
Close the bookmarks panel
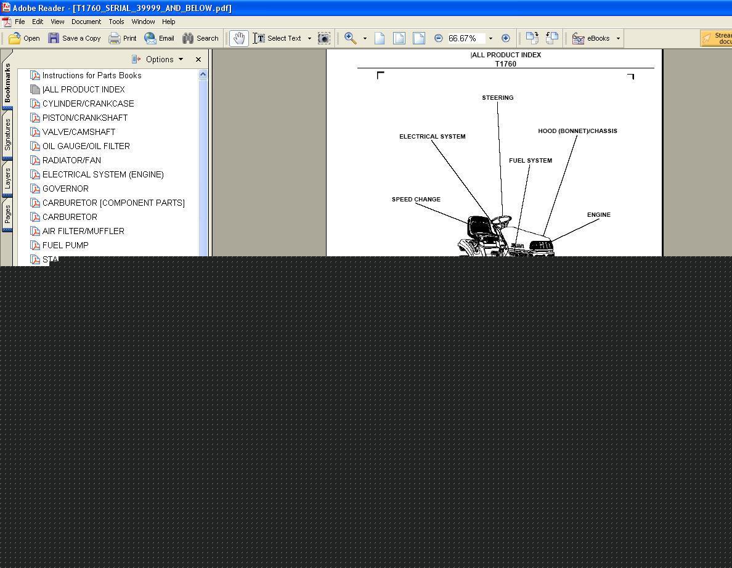[x=198, y=59]
